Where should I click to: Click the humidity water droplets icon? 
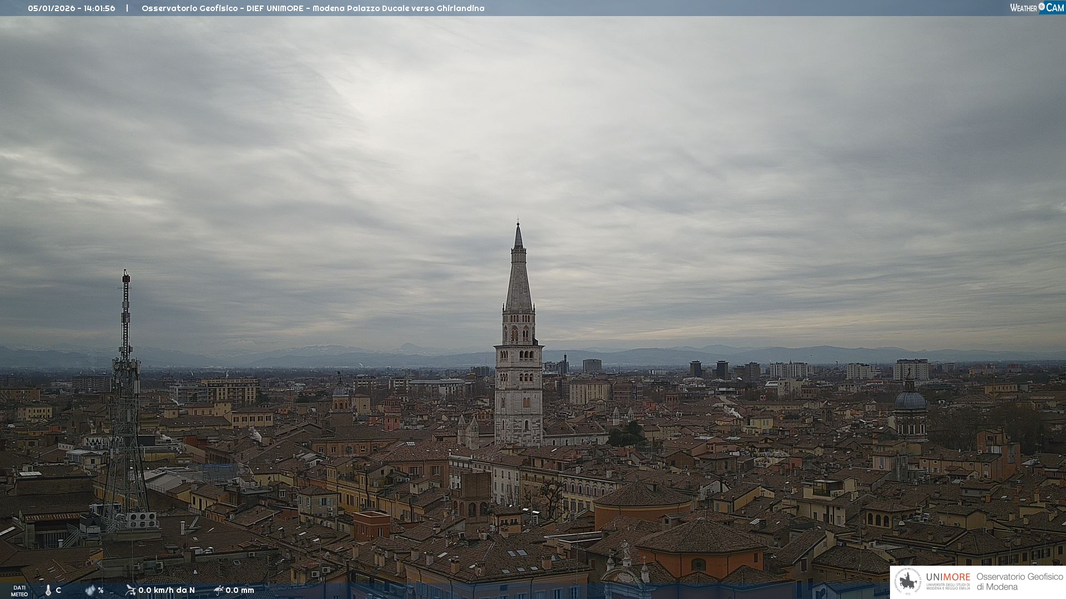[90, 591]
